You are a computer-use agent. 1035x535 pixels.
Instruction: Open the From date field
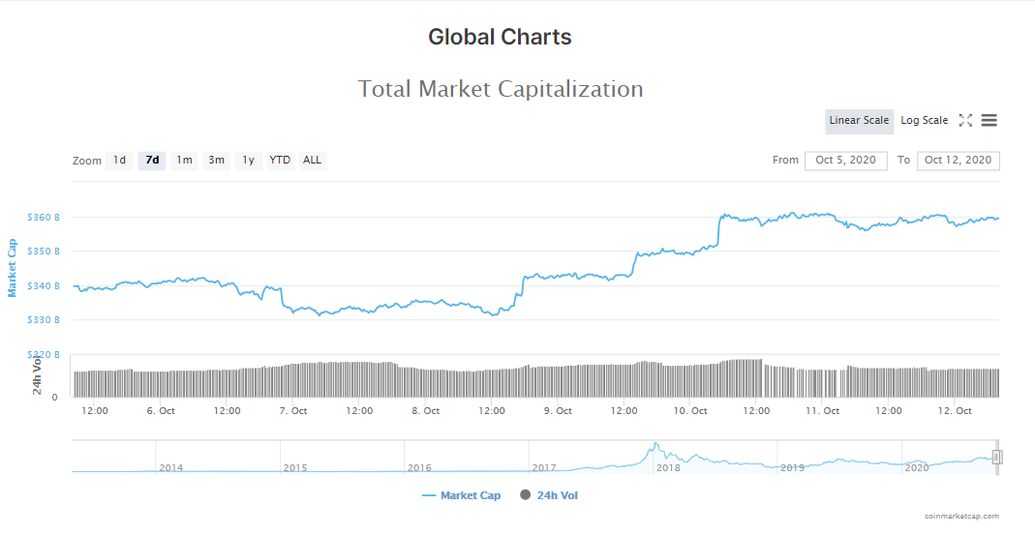845,161
